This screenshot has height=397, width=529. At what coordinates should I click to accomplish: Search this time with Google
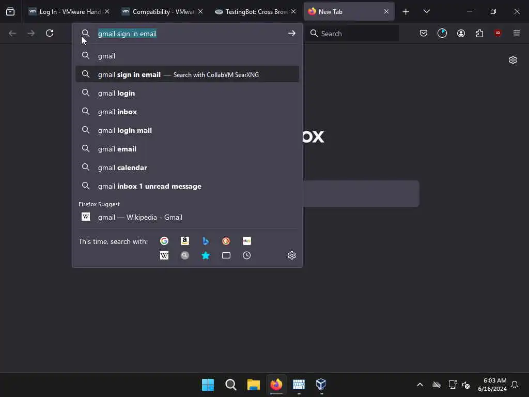click(164, 241)
